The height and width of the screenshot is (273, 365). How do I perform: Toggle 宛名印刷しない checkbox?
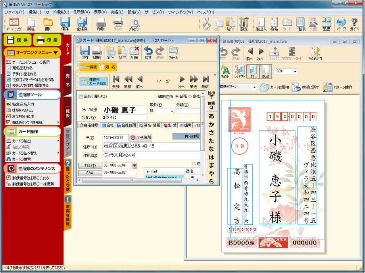click(x=81, y=96)
